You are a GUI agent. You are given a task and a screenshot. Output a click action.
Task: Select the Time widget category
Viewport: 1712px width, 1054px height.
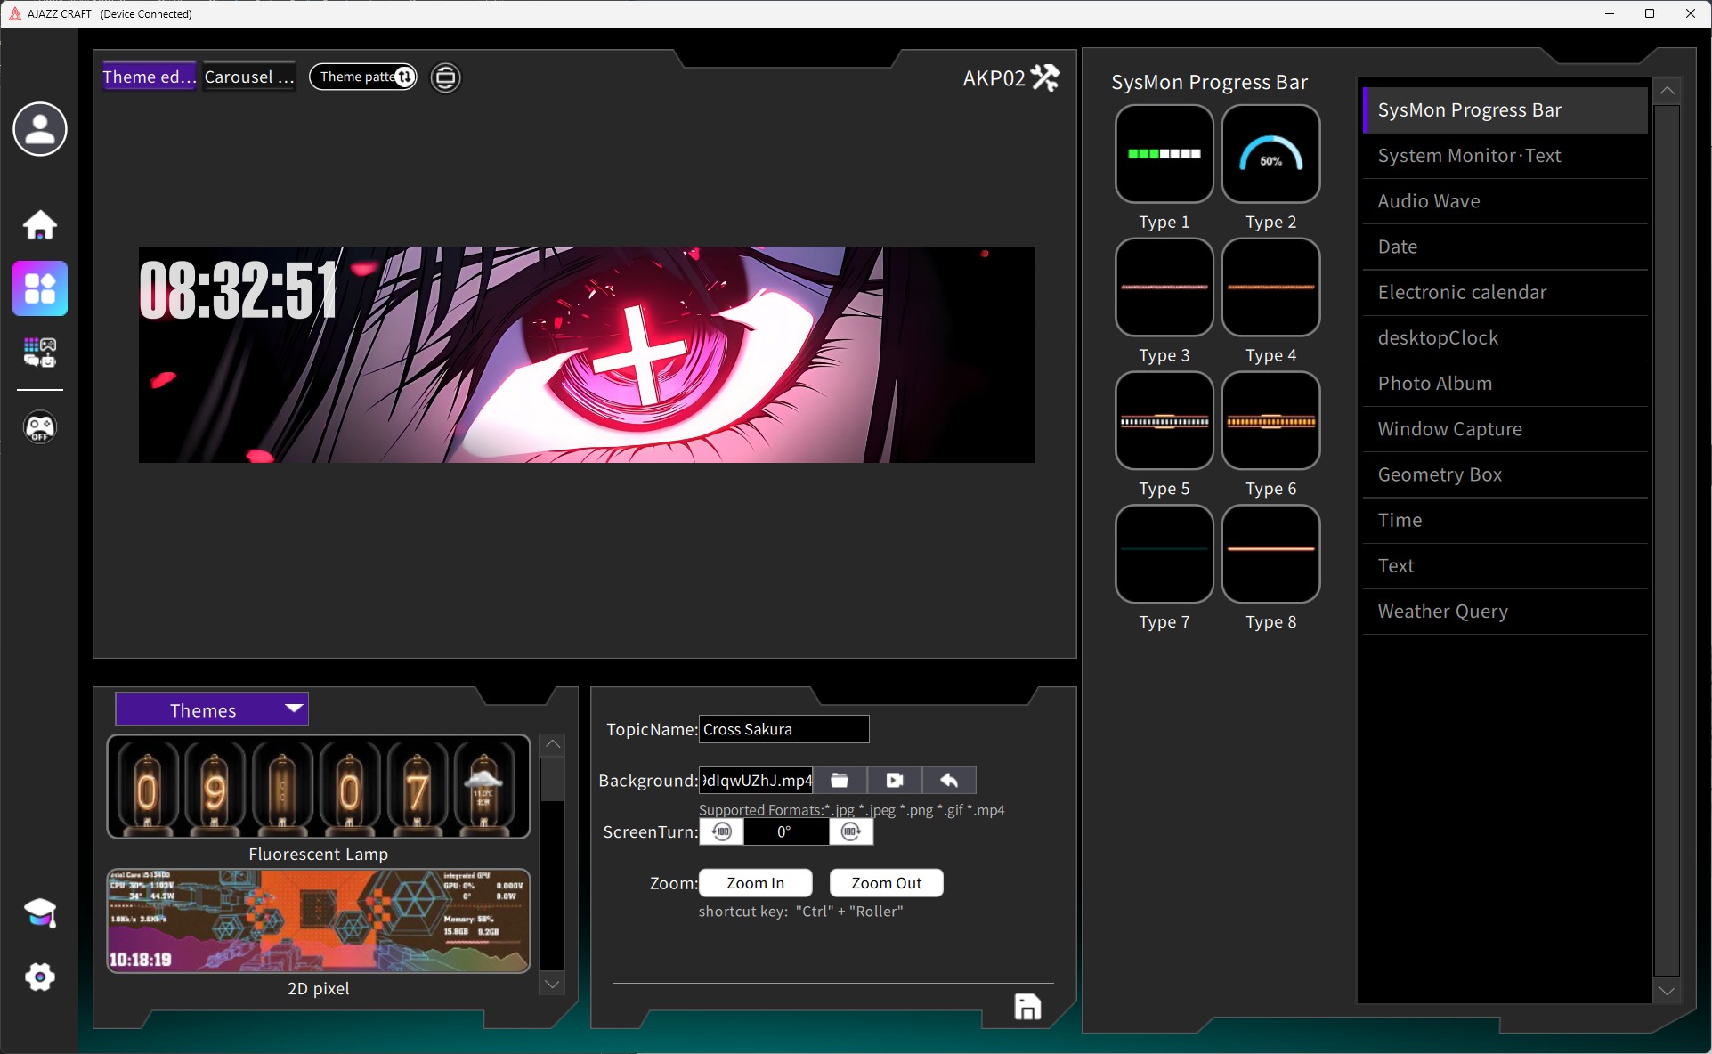1505,520
